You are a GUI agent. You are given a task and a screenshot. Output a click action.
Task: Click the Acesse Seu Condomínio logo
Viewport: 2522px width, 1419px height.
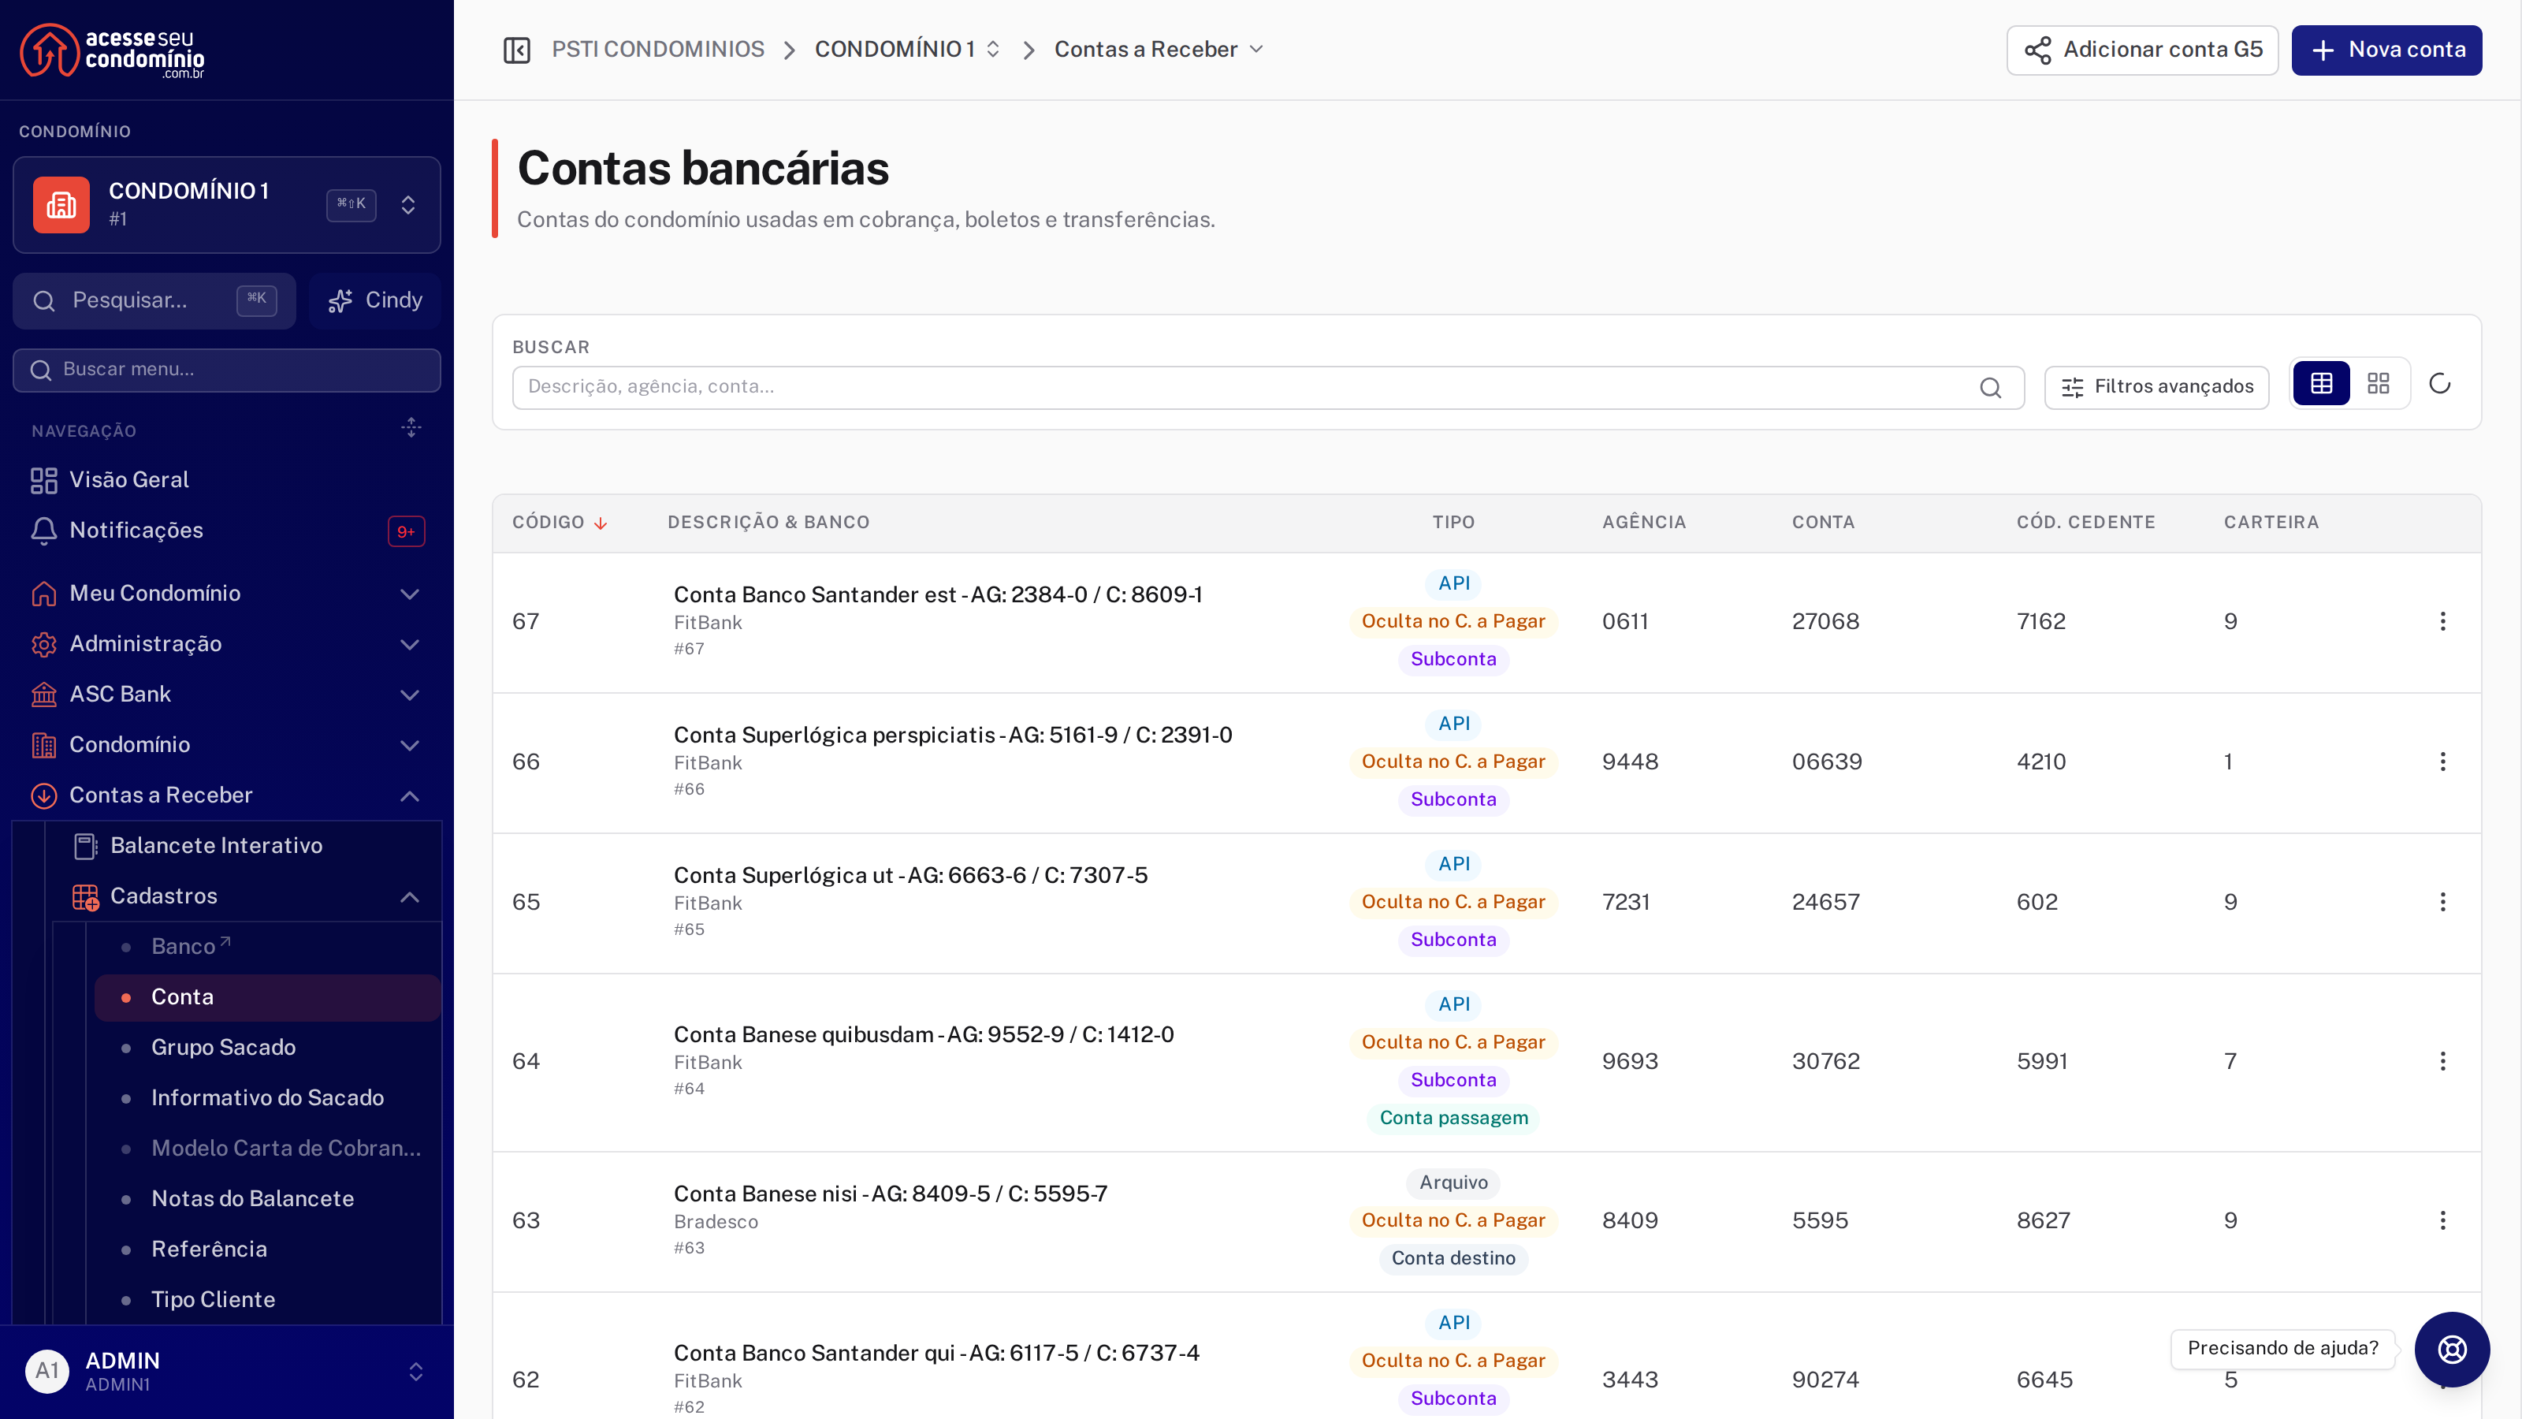[x=113, y=50]
